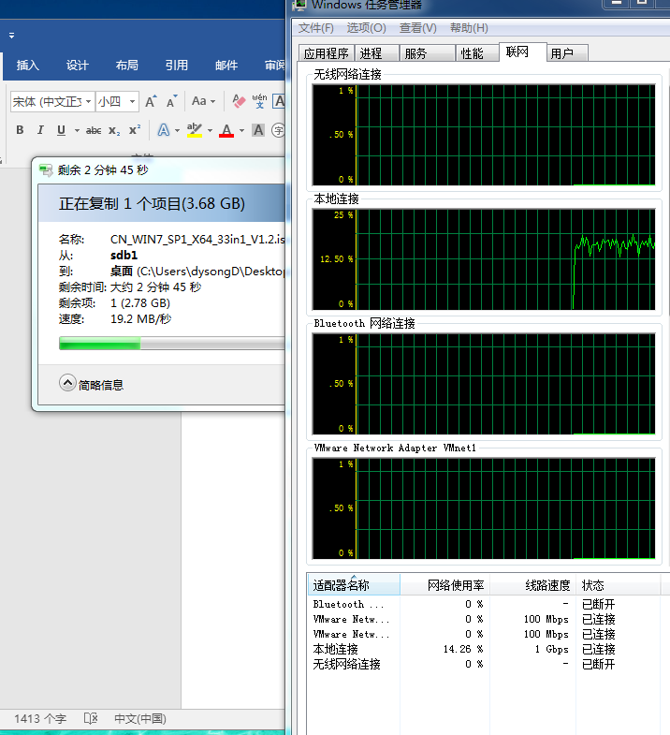Open Word's 设计 ribbon tab
Viewport: 670px width, 735px height.
(78, 66)
